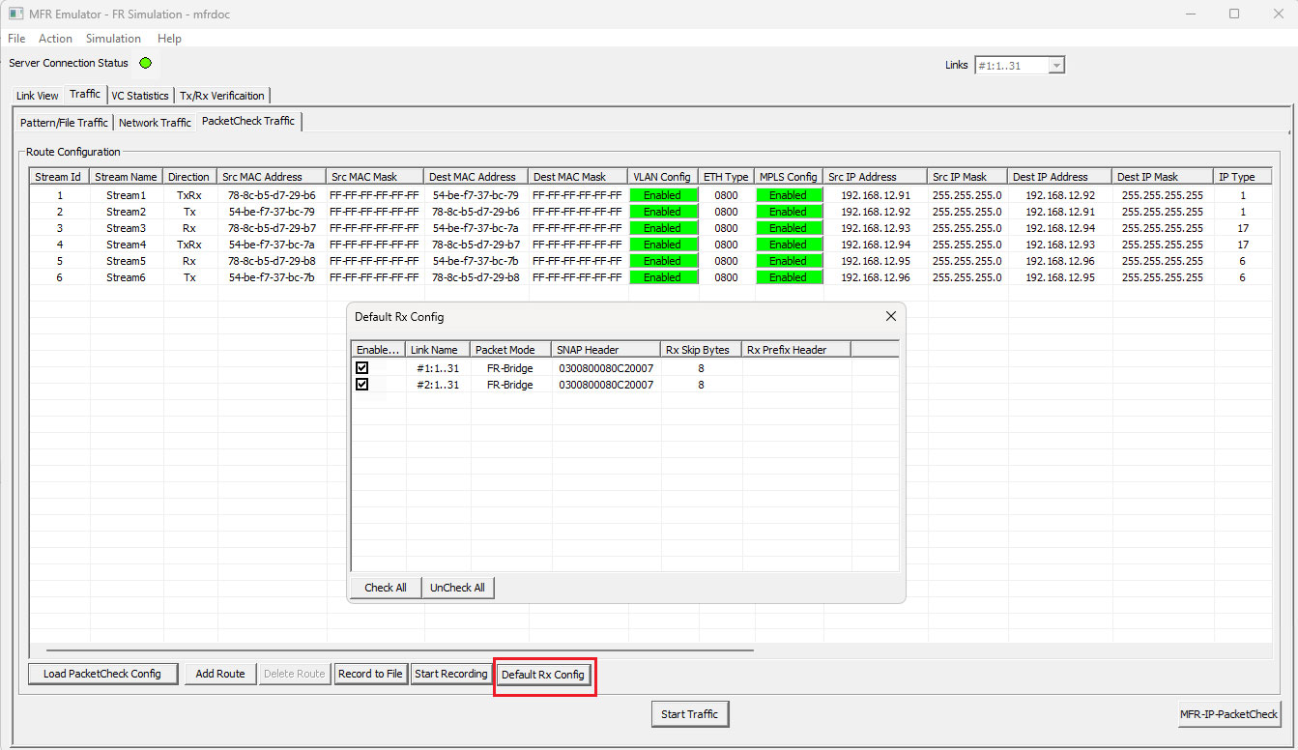Uncheck Enable for link #1:1..31

(x=362, y=367)
